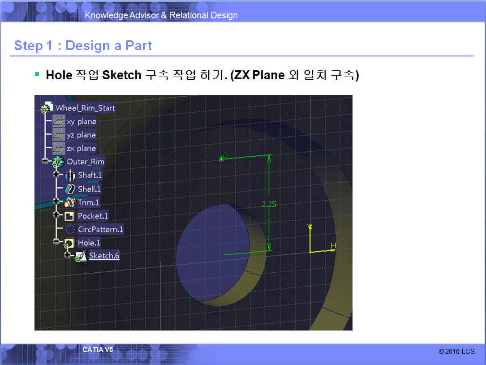Collapse the Hole.1 node

(56, 242)
